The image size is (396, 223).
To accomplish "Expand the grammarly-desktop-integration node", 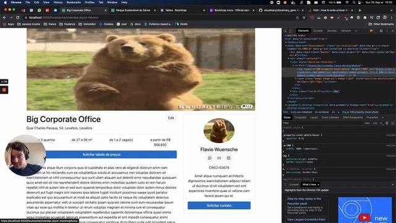I will coord(286,105).
